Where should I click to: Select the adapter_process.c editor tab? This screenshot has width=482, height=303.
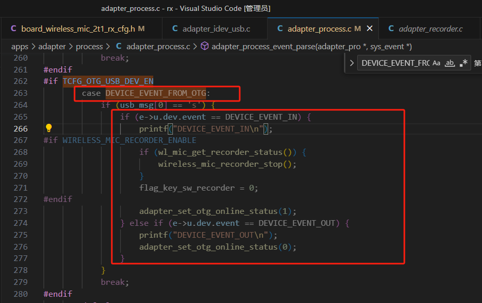pos(323,28)
